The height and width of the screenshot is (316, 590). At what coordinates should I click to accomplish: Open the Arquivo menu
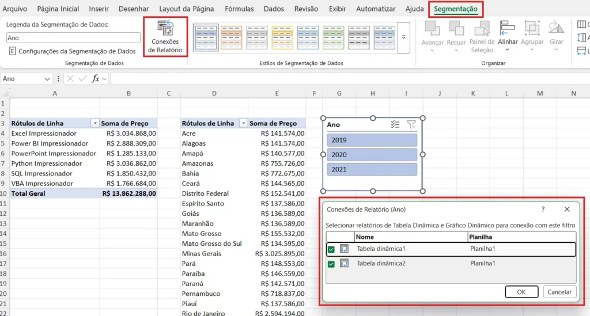coord(14,9)
